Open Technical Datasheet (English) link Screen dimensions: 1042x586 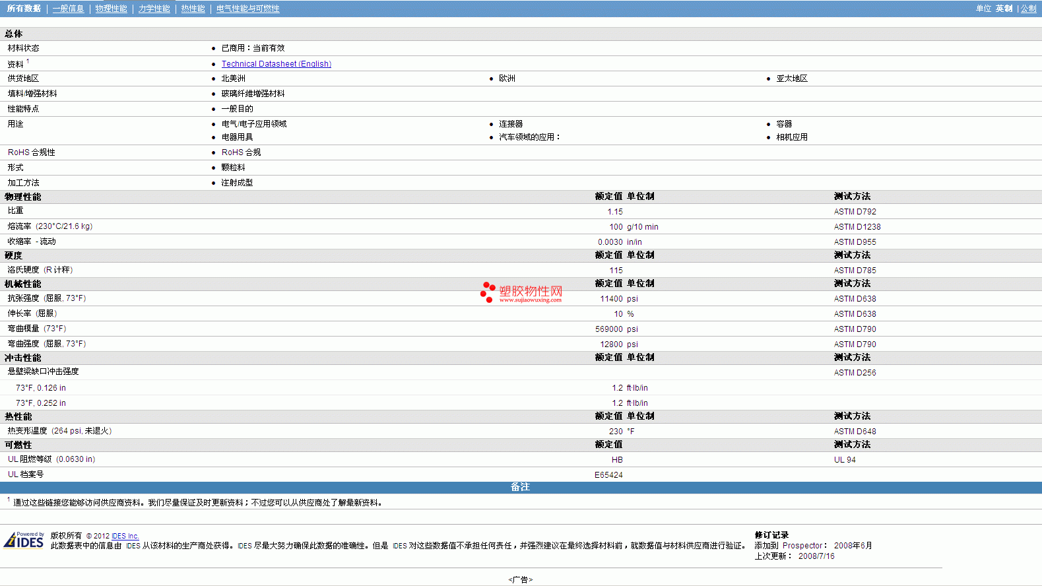(277, 64)
